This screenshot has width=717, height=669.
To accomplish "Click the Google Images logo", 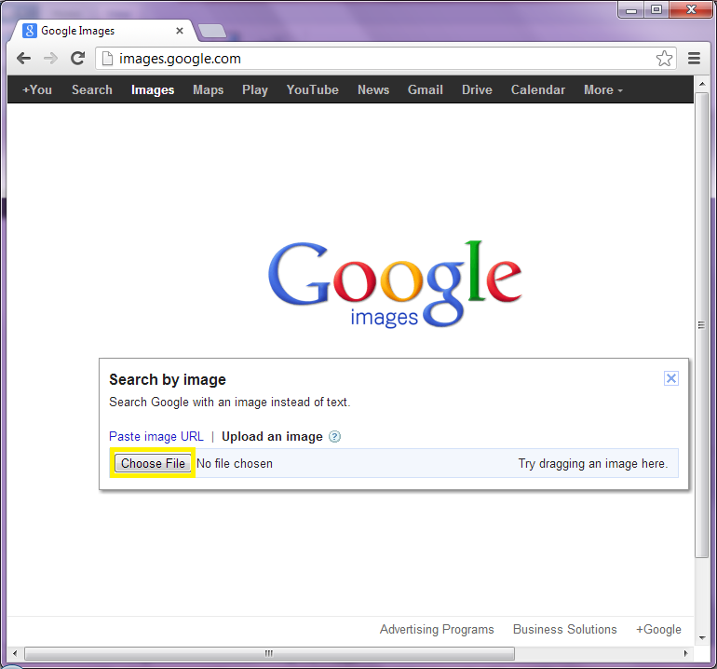I will pos(395,283).
